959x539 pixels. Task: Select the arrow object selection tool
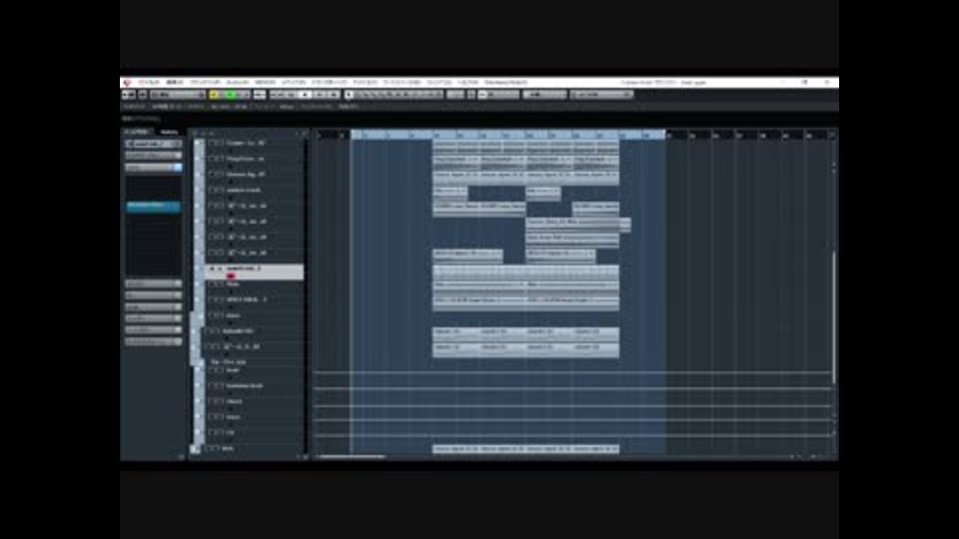point(350,94)
